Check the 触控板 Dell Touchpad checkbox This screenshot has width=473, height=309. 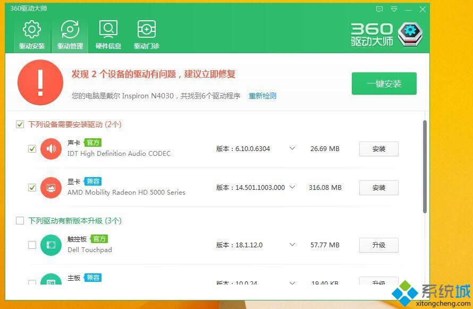point(32,245)
